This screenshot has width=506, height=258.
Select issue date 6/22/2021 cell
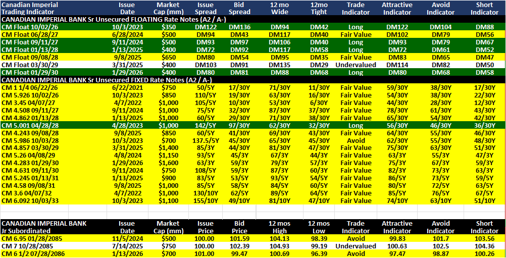126,88
